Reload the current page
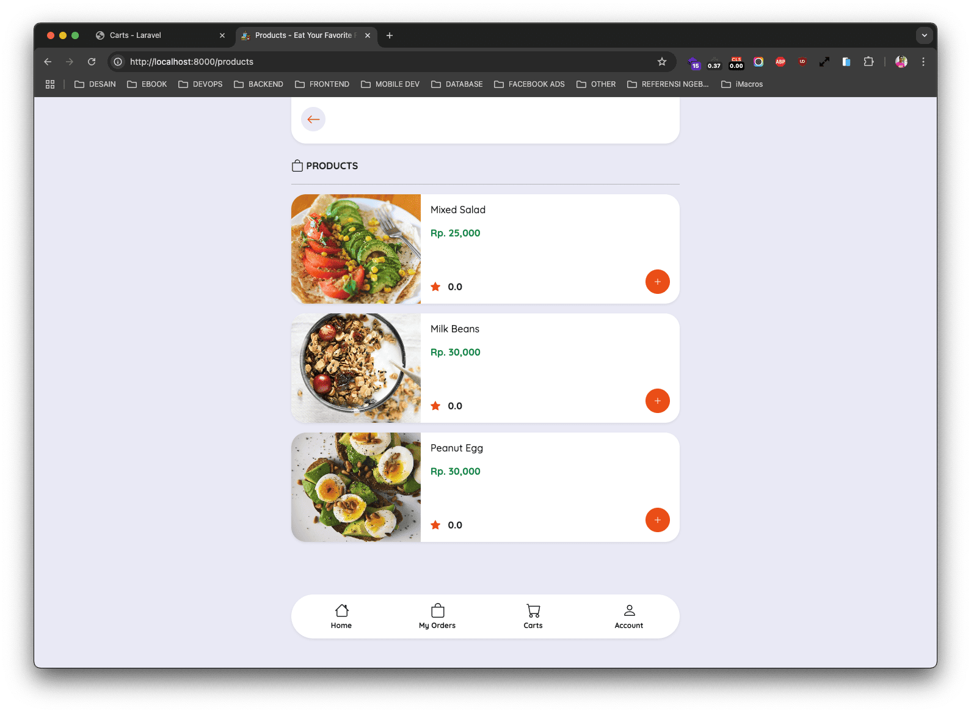Screen dimensions: 971x713 [92, 62]
